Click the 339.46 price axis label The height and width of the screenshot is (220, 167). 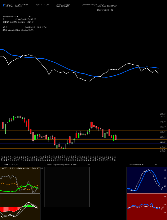163,137
